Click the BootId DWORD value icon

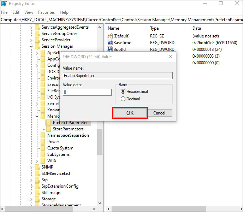(x=110, y=49)
